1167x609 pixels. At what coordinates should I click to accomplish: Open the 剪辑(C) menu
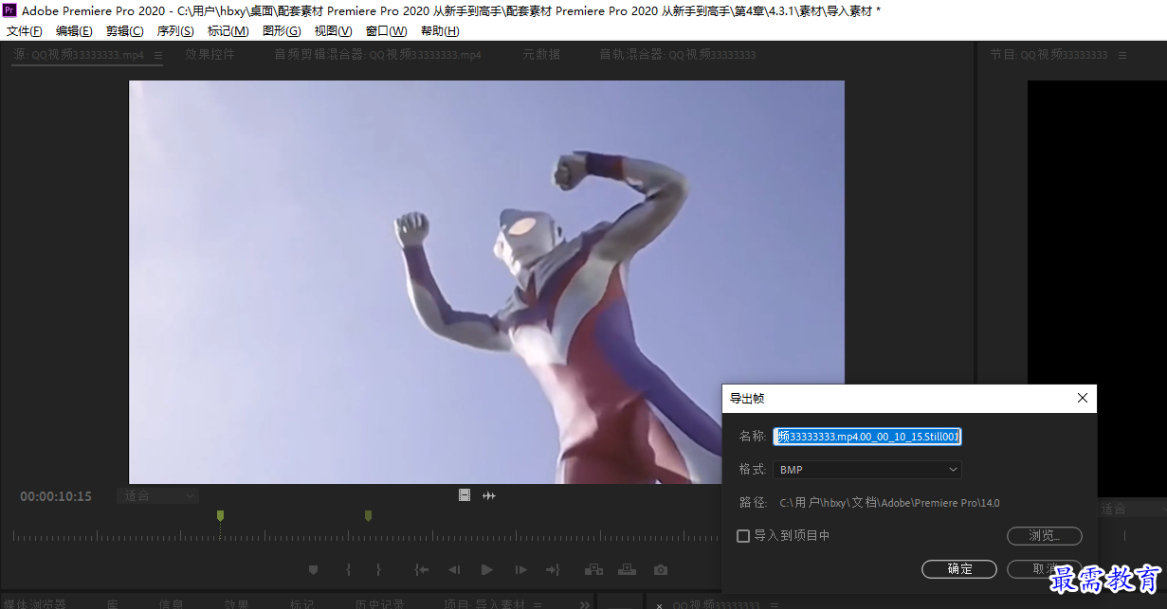click(125, 31)
